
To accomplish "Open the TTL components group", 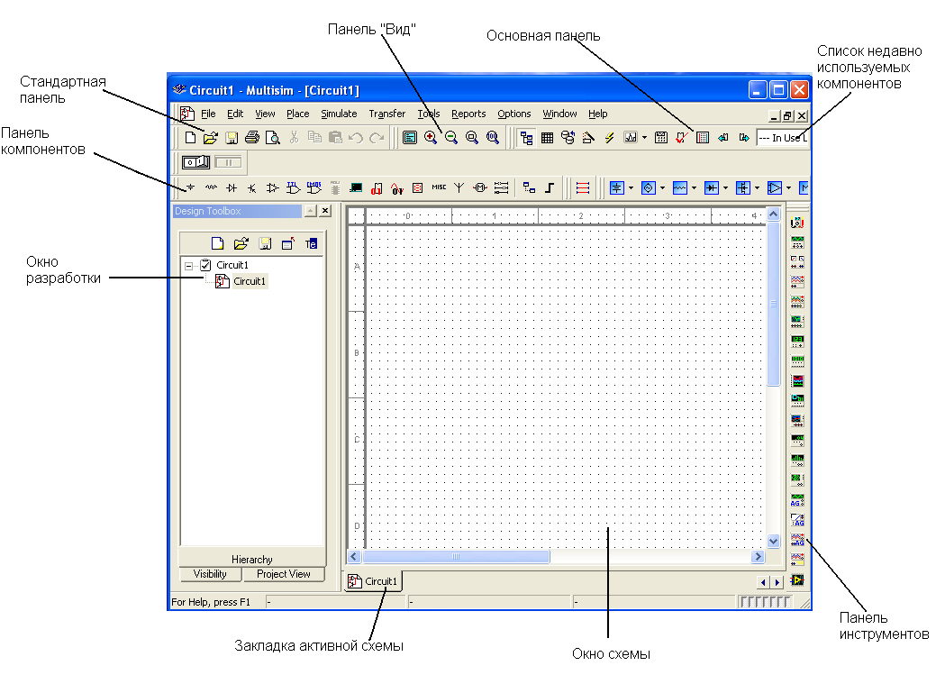I will [x=294, y=187].
